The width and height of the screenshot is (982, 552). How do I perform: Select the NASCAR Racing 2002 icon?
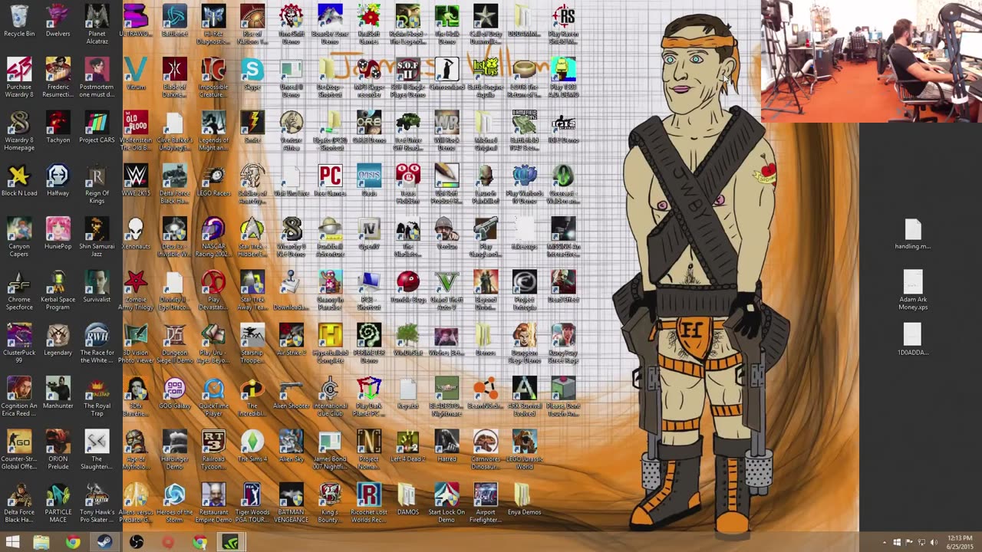coord(213,237)
